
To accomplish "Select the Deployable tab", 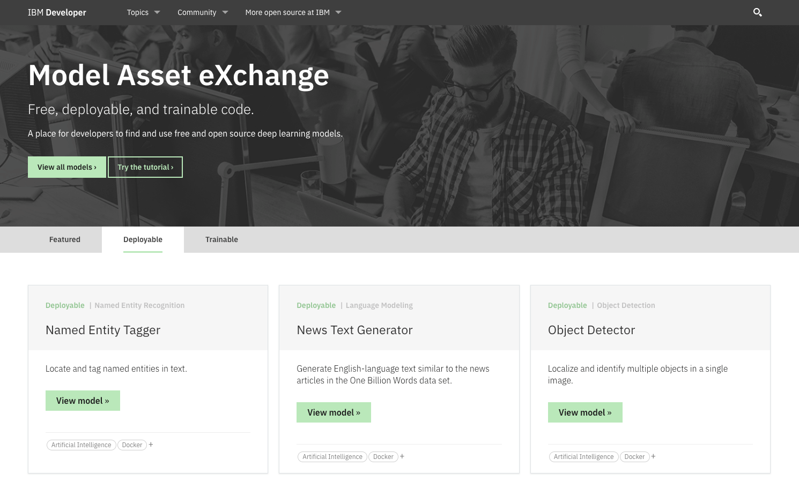I will coord(143,239).
